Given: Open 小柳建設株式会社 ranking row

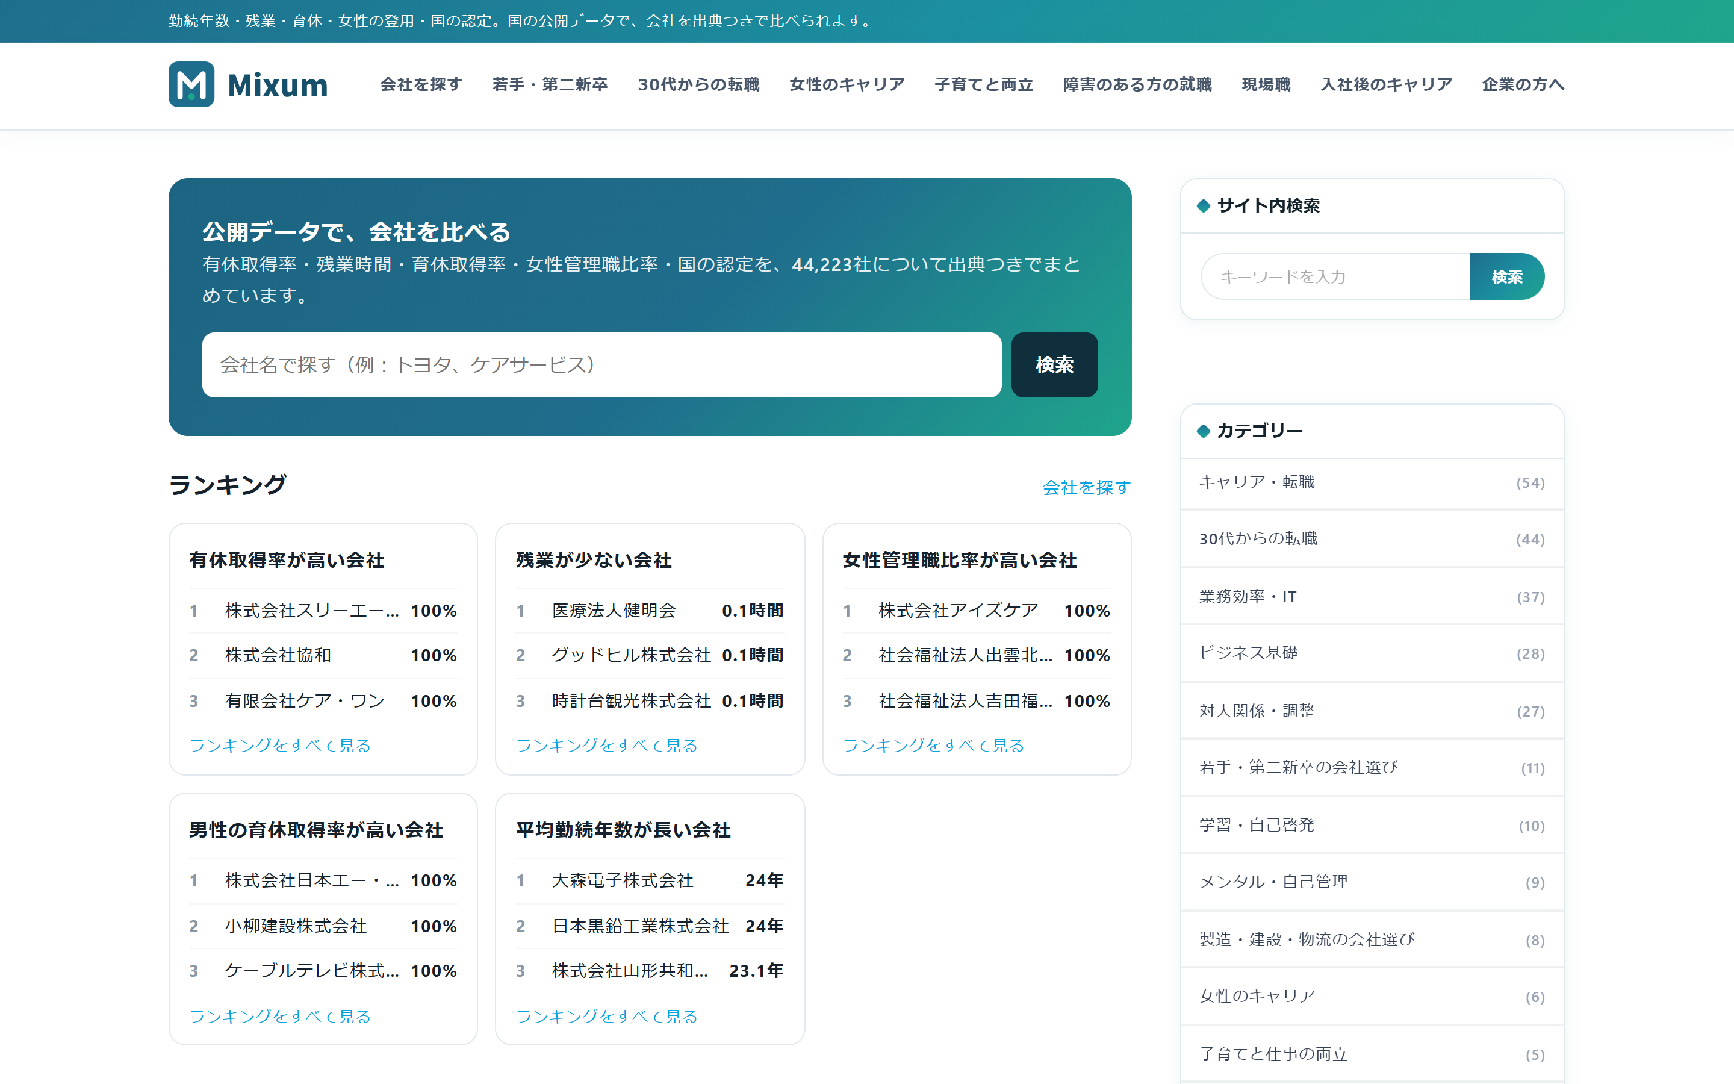Looking at the screenshot, I should tap(323, 926).
